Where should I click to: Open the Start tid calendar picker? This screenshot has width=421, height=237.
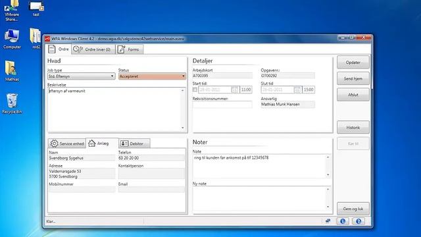235,90
